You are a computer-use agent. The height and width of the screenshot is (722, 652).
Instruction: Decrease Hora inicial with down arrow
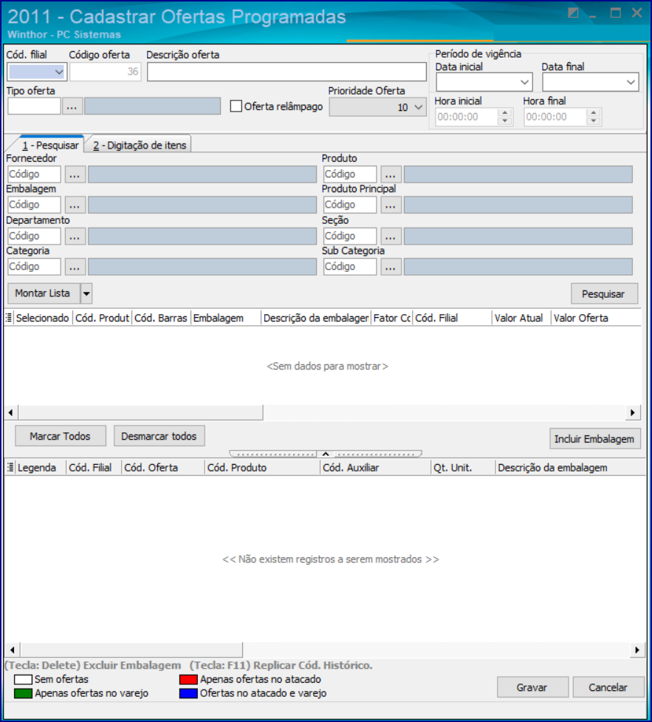(x=505, y=120)
